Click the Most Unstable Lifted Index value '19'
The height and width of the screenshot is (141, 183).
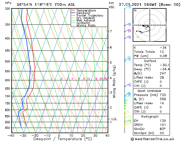point(162,103)
